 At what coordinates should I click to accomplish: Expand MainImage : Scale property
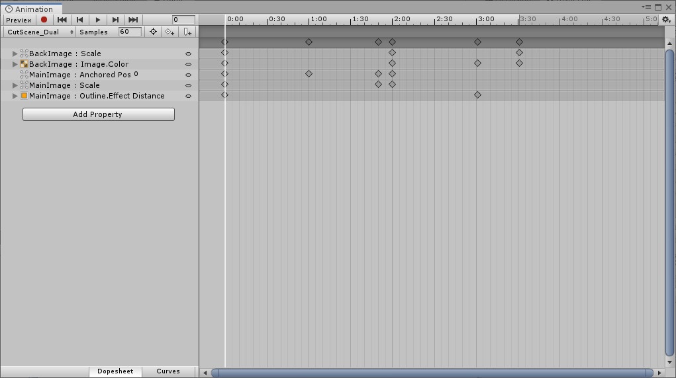[x=15, y=85]
